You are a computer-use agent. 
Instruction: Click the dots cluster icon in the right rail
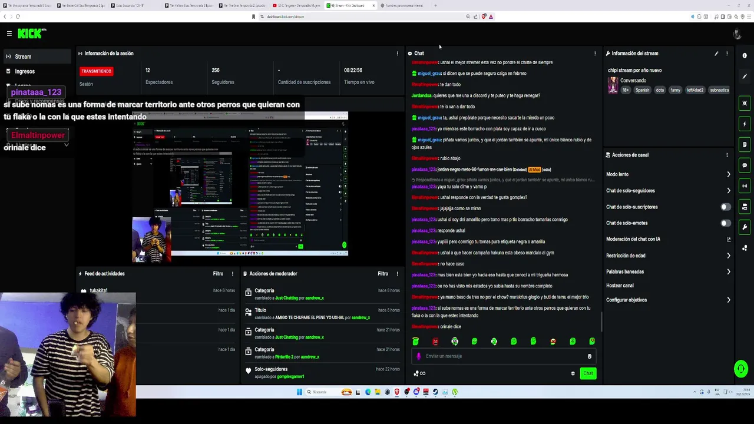pyautogui.click(x=745, y=247)
